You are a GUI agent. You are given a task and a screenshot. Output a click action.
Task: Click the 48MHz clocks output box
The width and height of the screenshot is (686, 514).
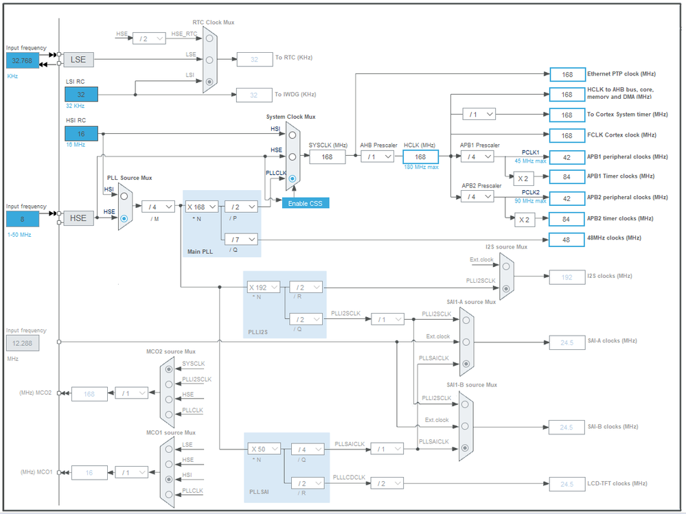[x=567, y=240]
